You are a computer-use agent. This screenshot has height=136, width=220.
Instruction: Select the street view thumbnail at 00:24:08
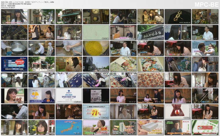tap(41, 64)
